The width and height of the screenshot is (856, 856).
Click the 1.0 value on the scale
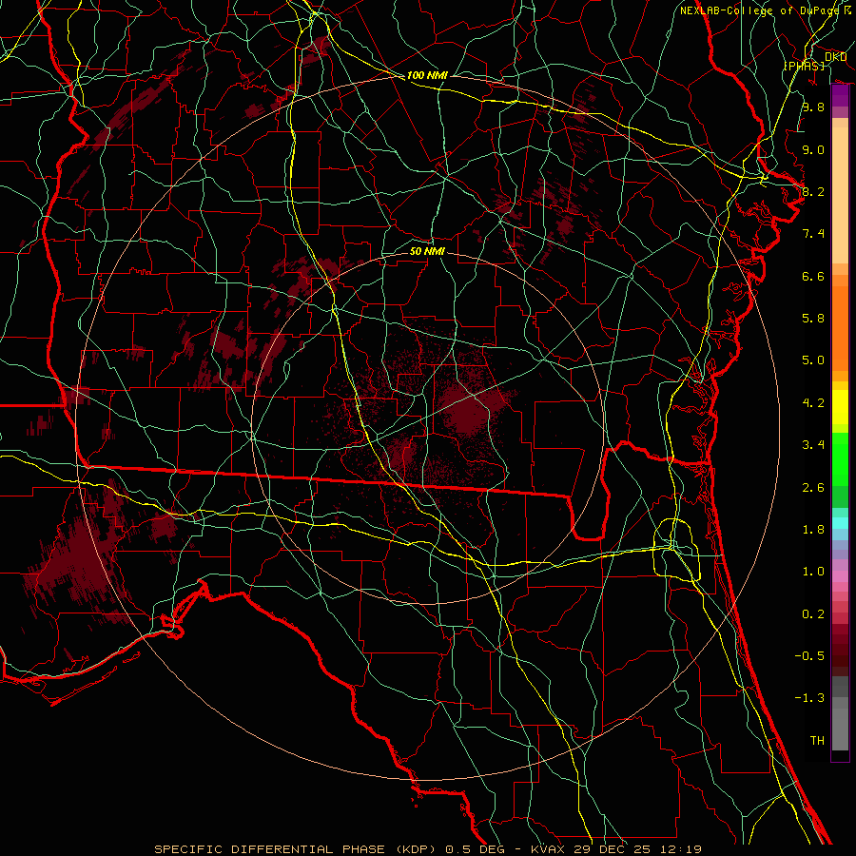point(813,572)
